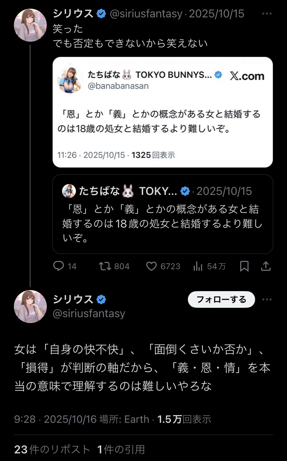Open three-dot menu next to フォローする
287x461 pixels.
point(267,299)
